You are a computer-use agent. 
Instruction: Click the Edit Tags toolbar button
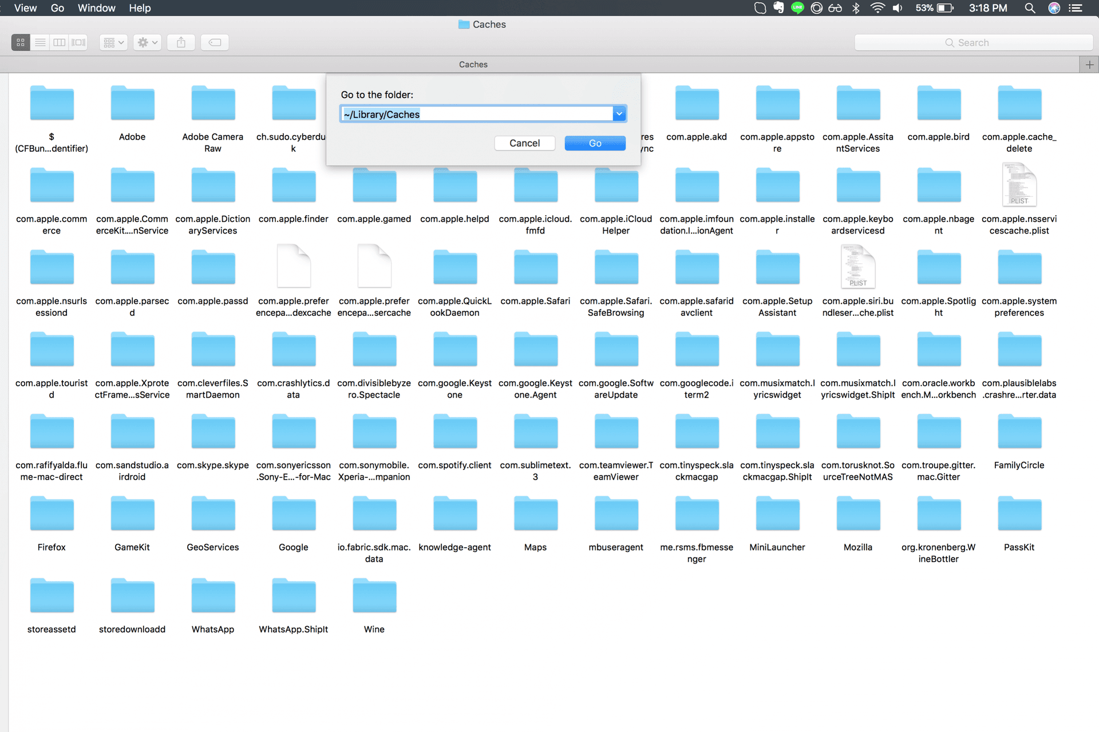[x=215, y=42]
